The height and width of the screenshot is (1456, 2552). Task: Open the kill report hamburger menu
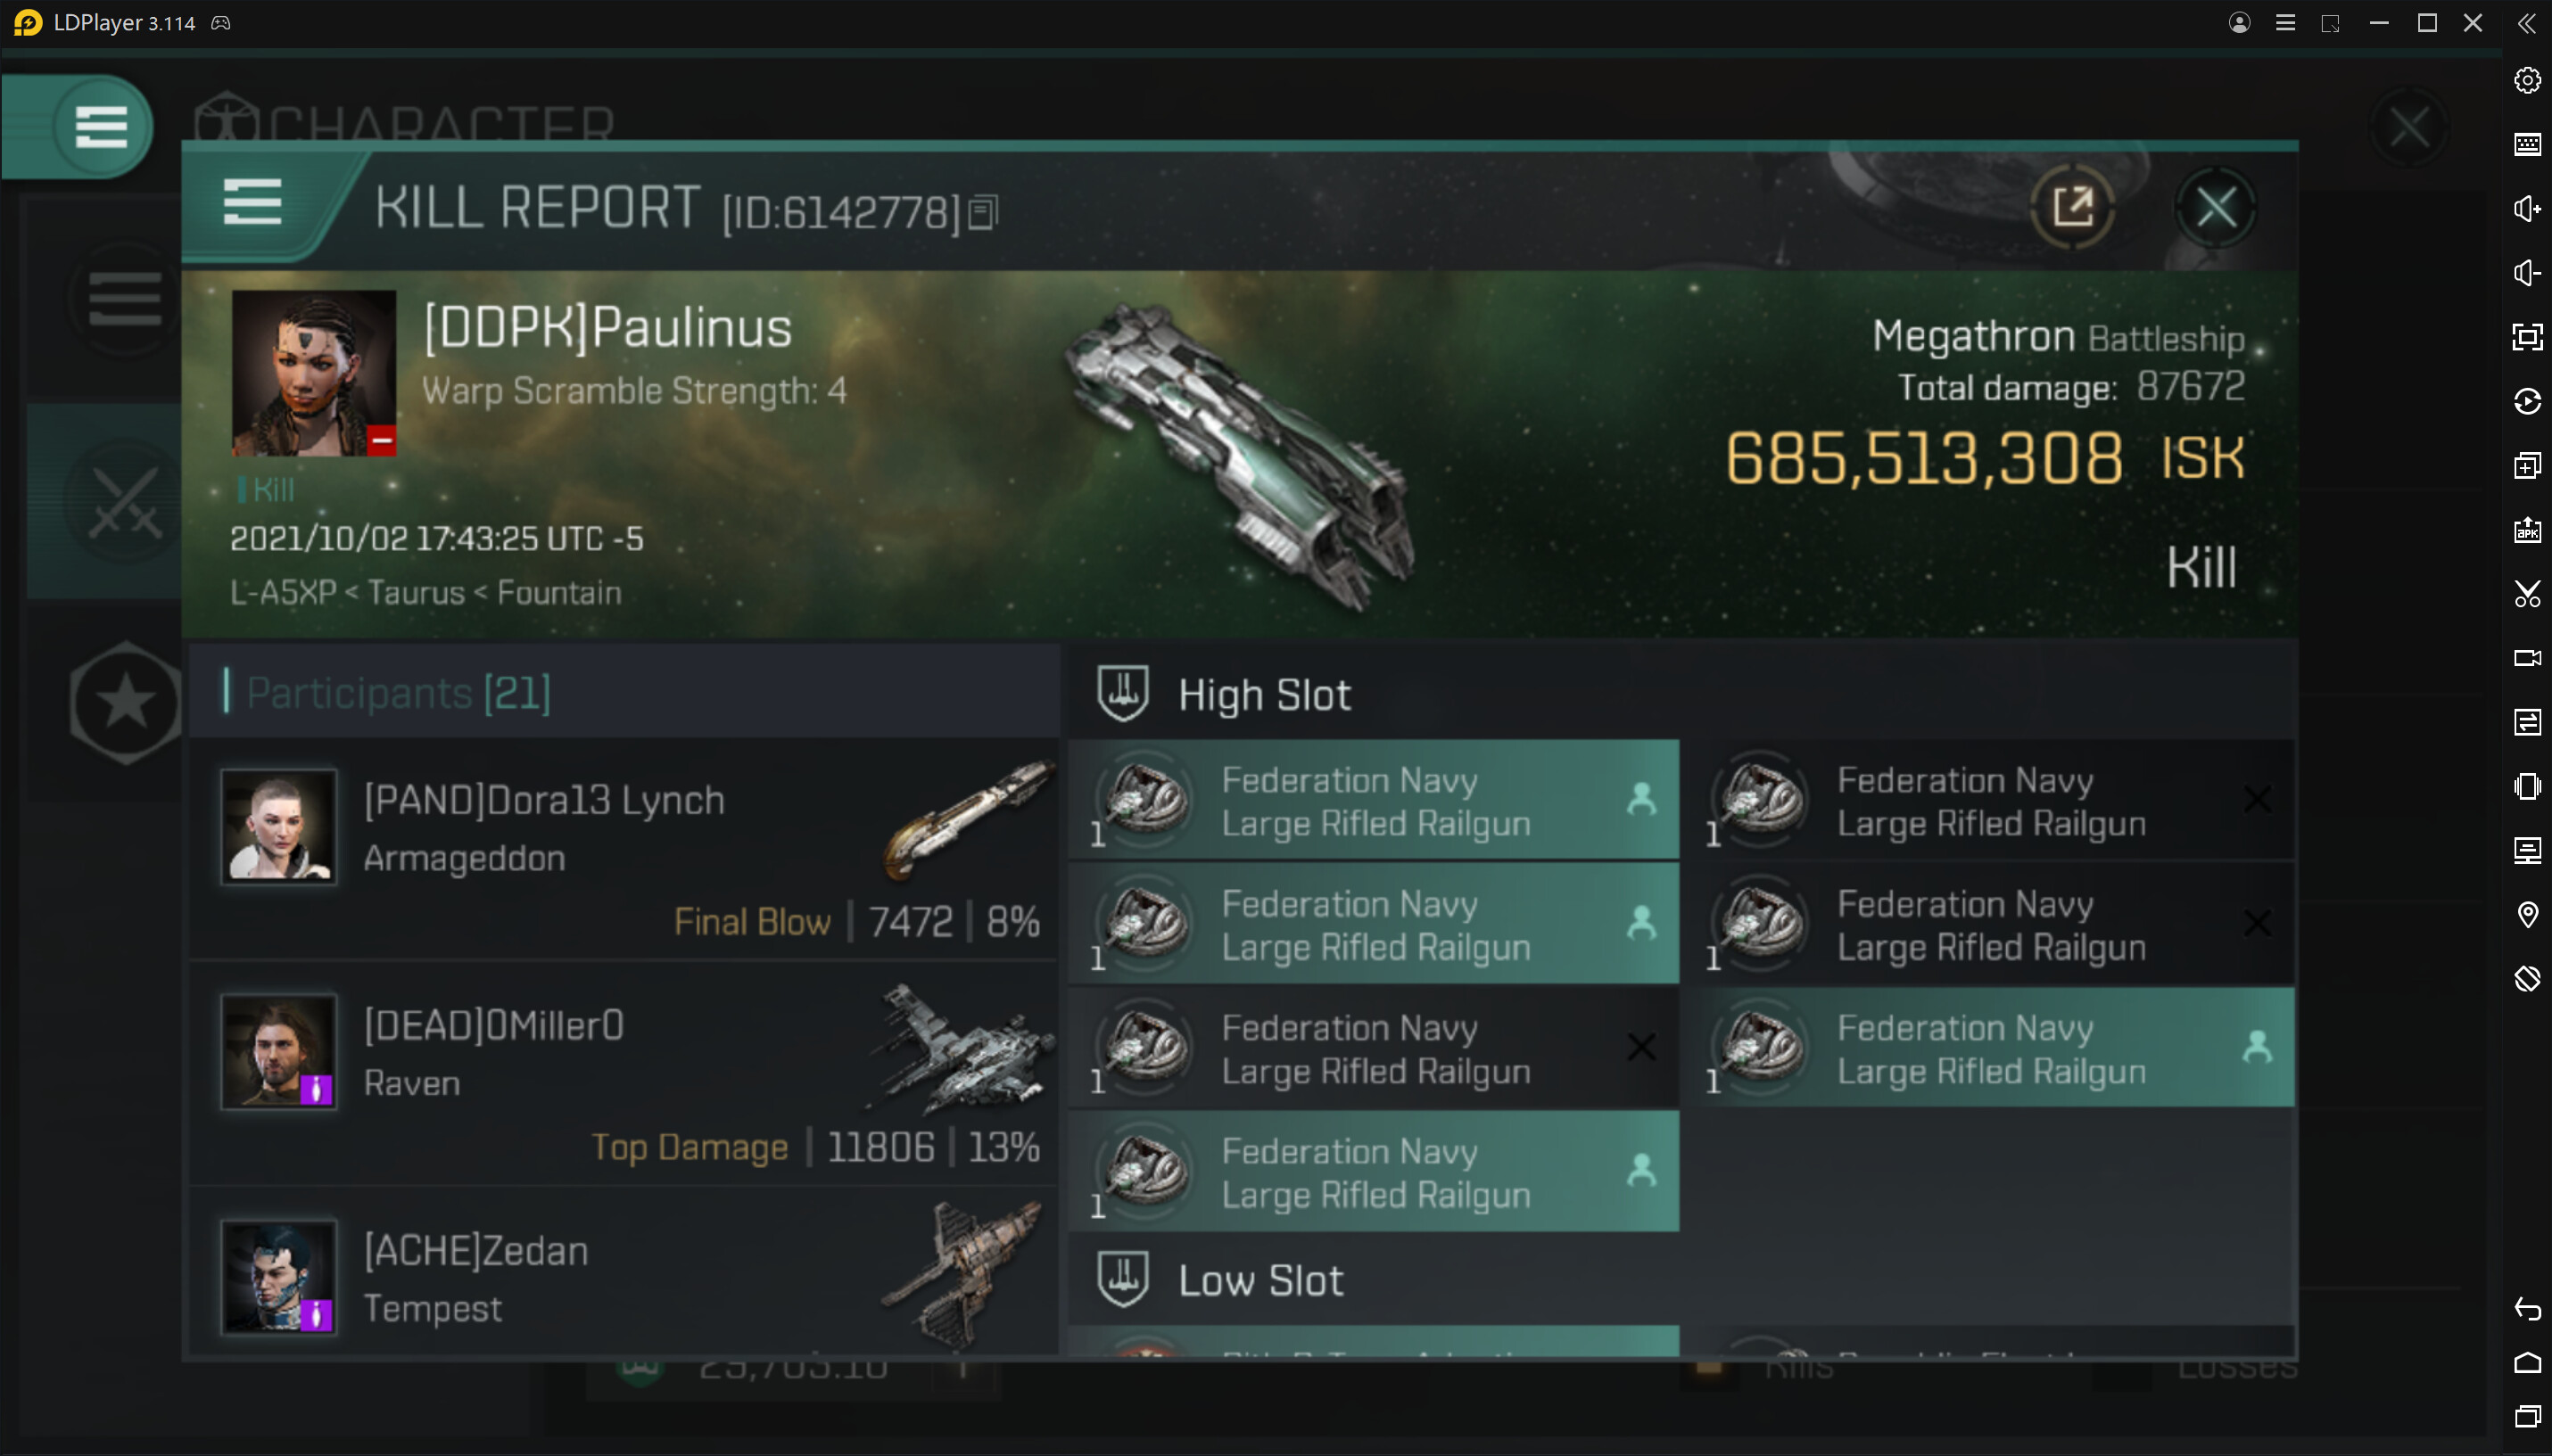point(252,203)
